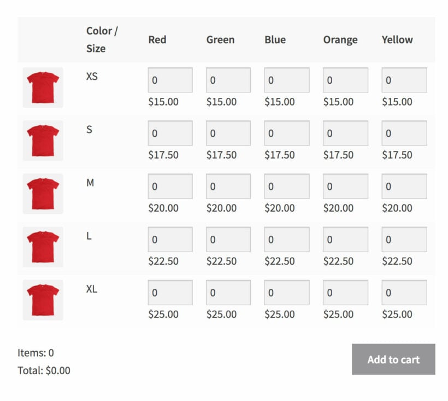448x401 pixels.
Task: Click the L row red t-shirt thumbnail
Action: pyautogui.click(x=43, y=246)
